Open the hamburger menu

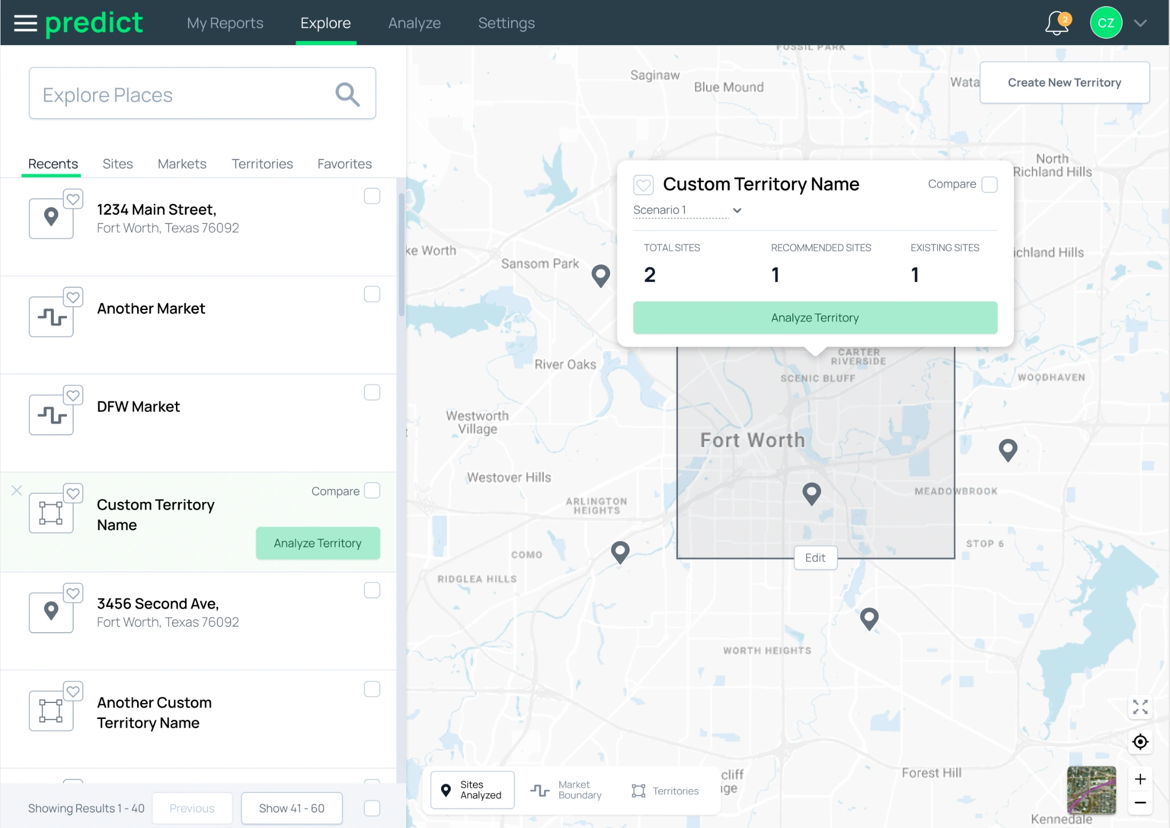click(25, 23)
